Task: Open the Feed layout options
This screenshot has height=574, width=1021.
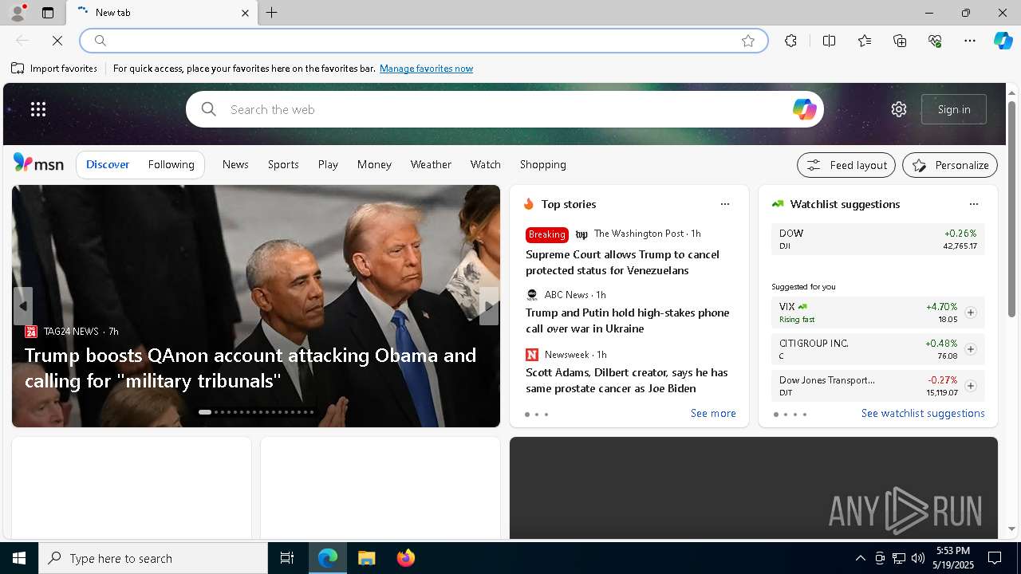Action: click(846, 165)
